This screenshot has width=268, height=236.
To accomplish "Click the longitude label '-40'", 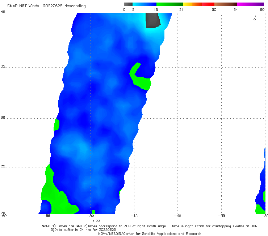I will [x=178, y=216].
